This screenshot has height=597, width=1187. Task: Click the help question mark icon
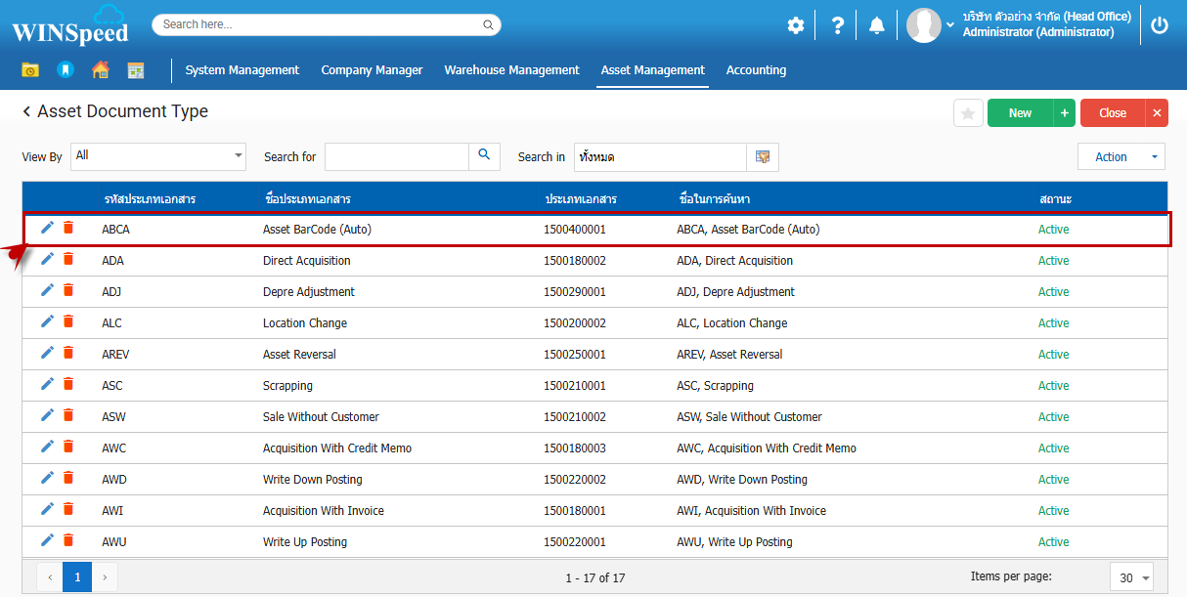(837, 25)
